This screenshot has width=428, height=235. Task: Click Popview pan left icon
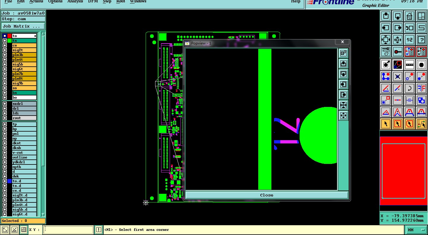343,84
